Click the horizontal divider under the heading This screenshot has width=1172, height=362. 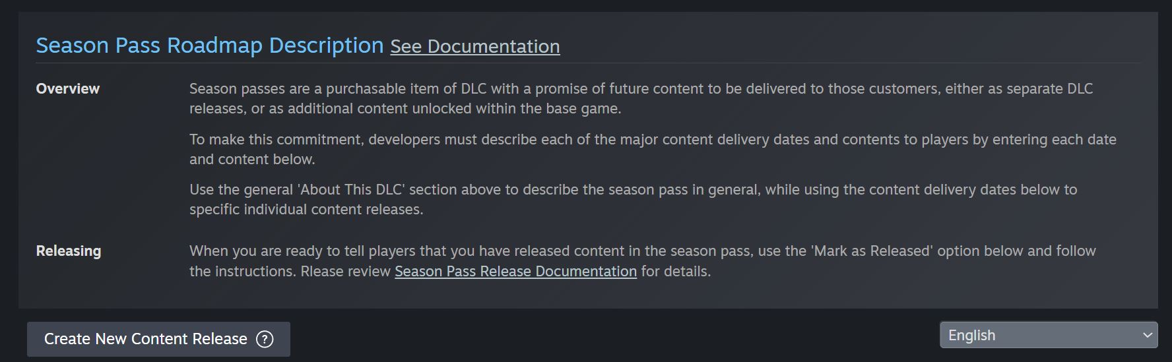click(x=588, y=63)
